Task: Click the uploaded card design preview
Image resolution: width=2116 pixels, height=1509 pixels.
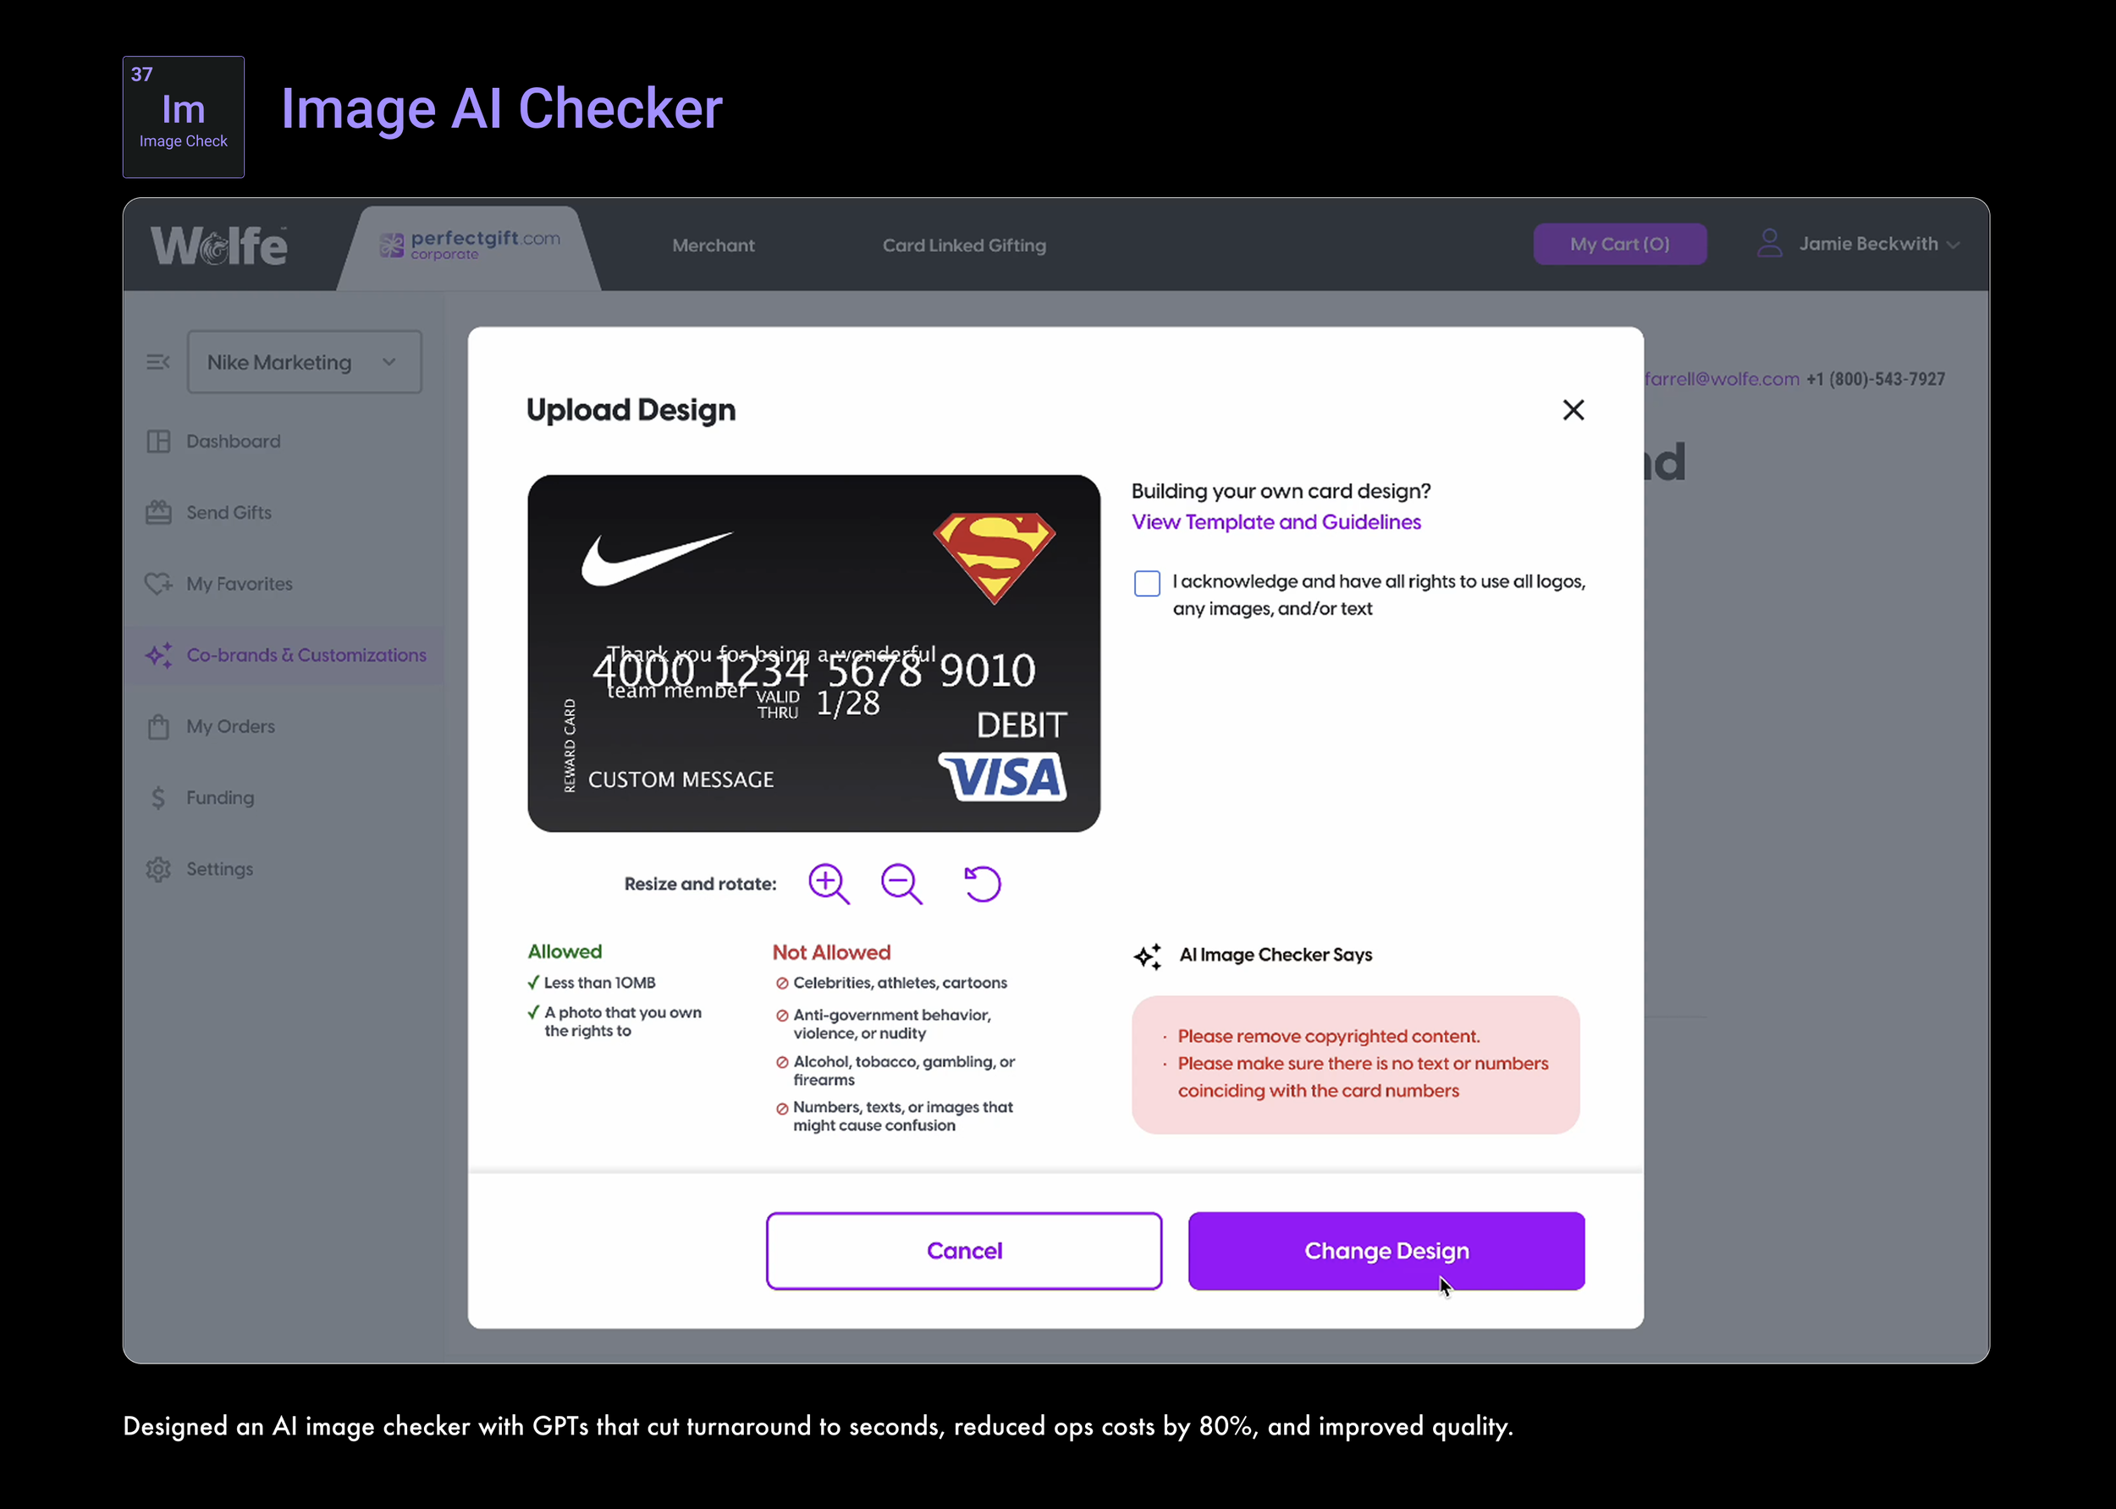Action: pos(813,653)
